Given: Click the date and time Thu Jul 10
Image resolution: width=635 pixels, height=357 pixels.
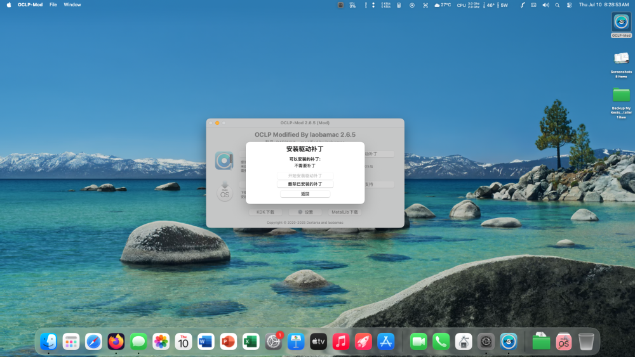Looking at the screenshot, I should (604, 5).
